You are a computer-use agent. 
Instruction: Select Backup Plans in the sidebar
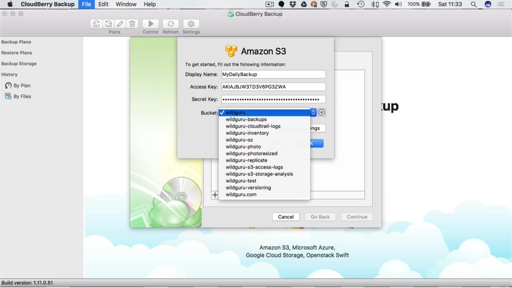tap(16, 42)
